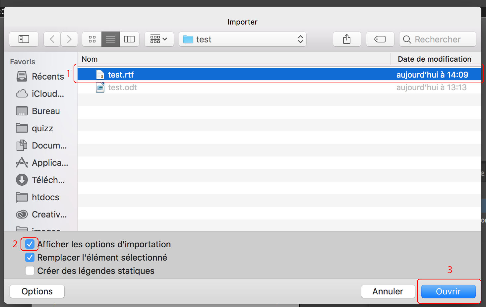Switch to list view
Image resolution: width=486 pixels, height=307 pixels.
pos(111,39)
